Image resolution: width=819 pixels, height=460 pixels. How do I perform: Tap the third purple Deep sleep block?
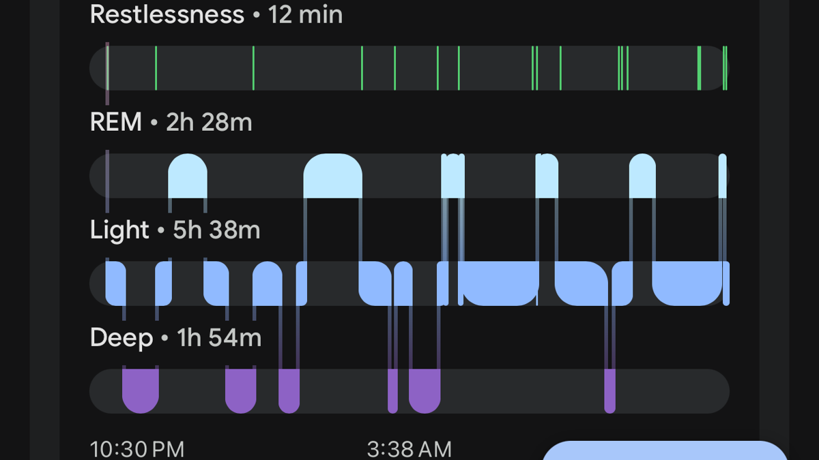pos(289,390)
